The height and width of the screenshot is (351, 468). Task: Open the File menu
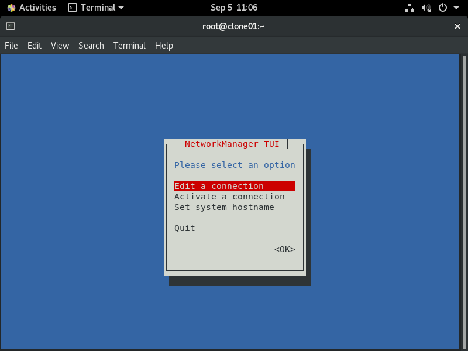11,46
